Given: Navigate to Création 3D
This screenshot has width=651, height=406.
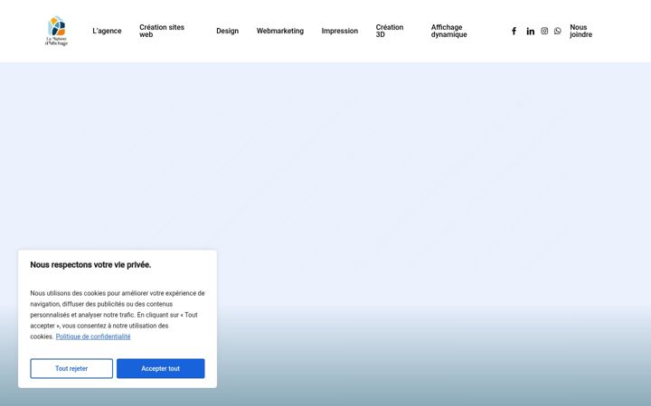Looking at the screenshot, I should [390, 31].
